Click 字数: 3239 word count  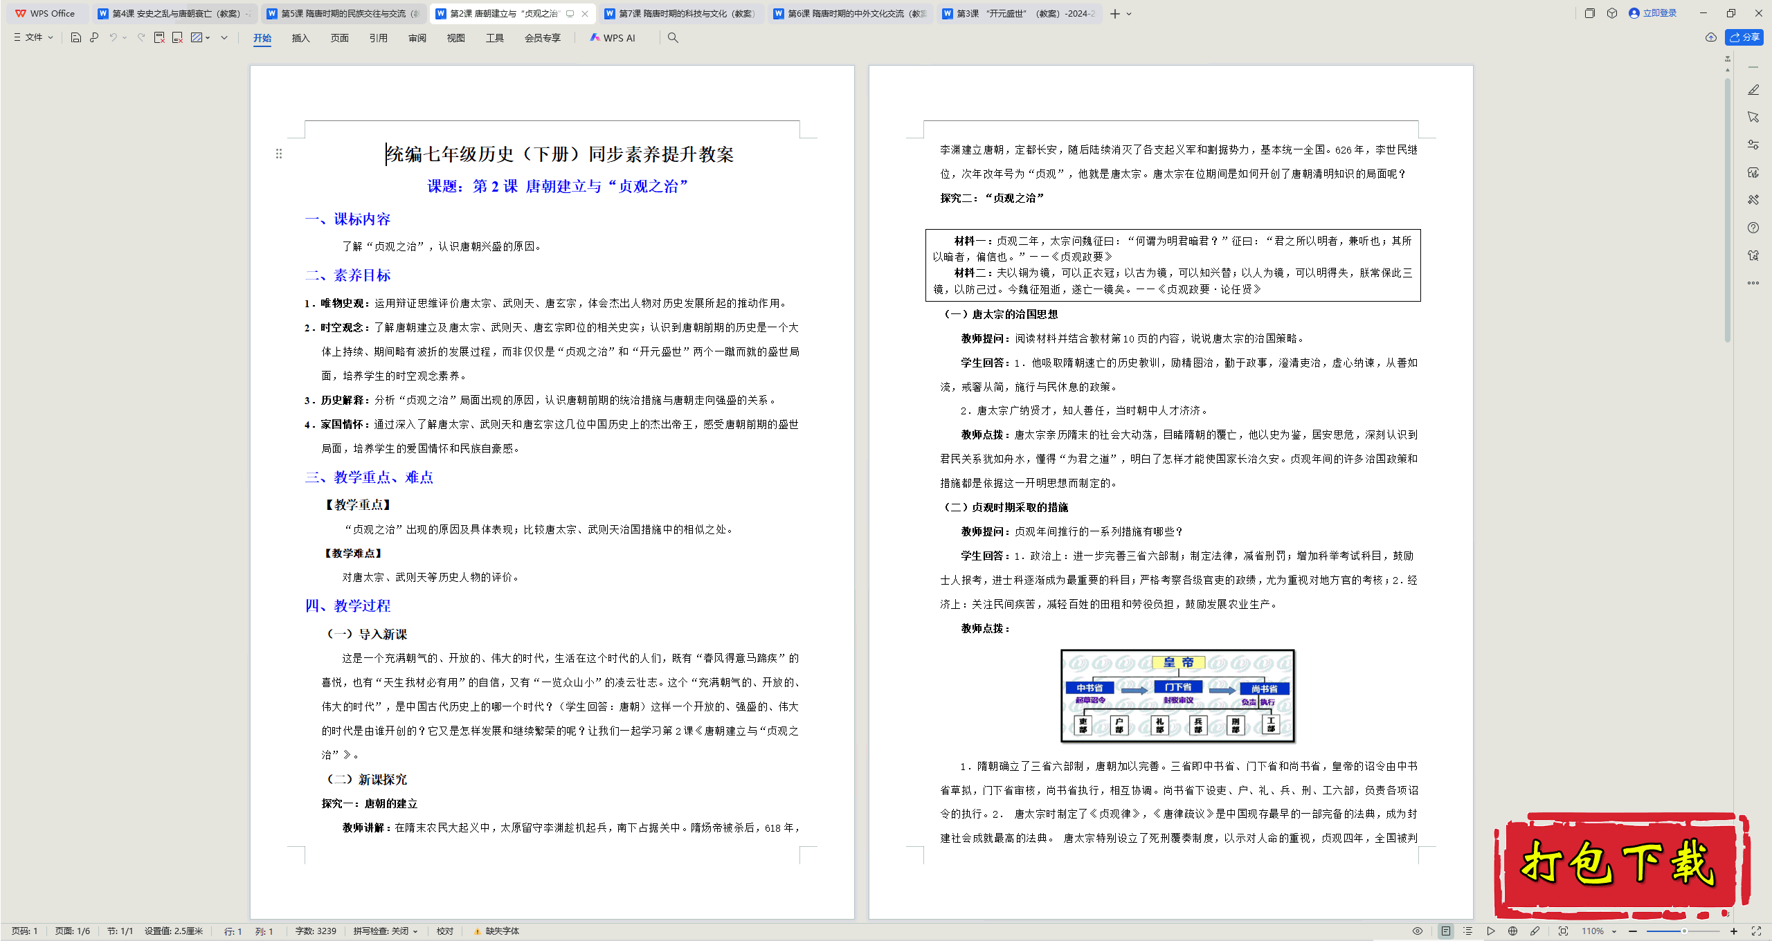click(x=316, y=931)
